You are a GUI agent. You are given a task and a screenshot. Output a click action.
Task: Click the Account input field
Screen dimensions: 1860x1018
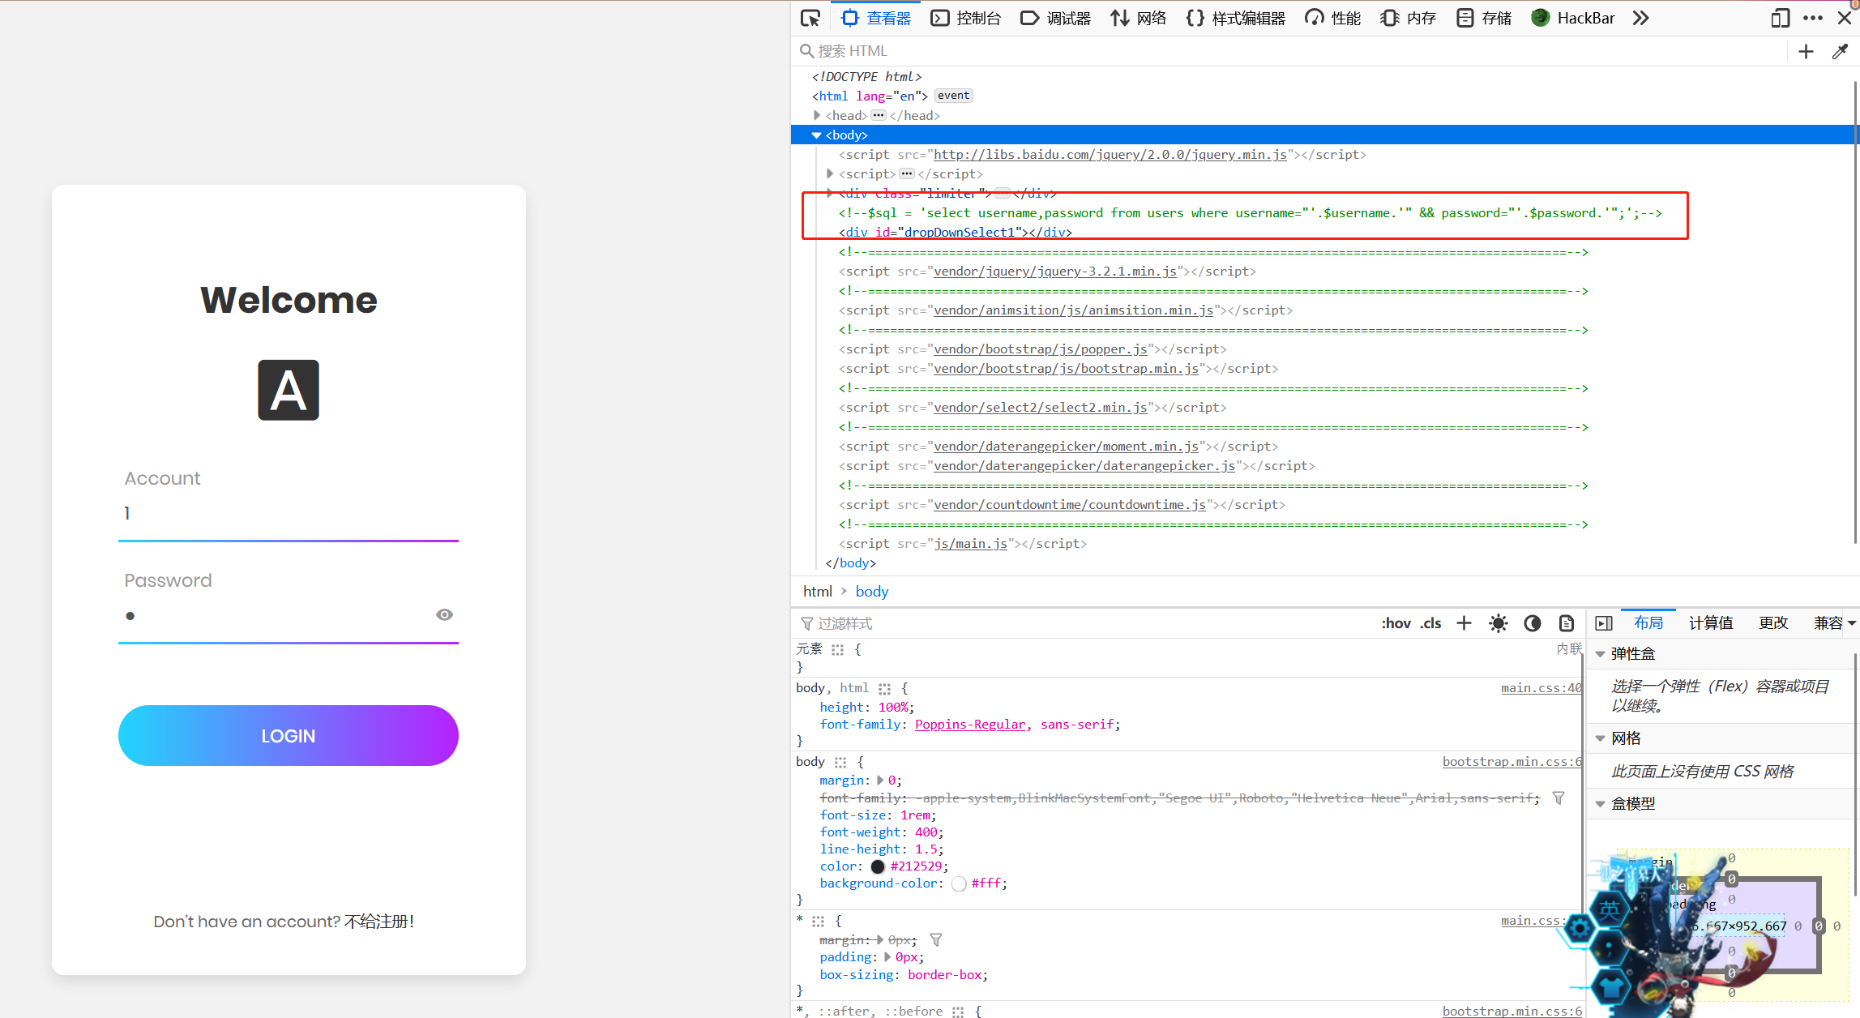(289, 513)
